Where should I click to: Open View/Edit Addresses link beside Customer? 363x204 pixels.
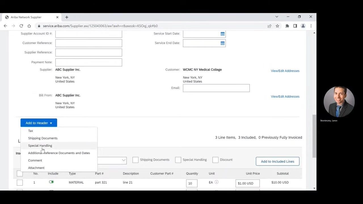[285, 71]
